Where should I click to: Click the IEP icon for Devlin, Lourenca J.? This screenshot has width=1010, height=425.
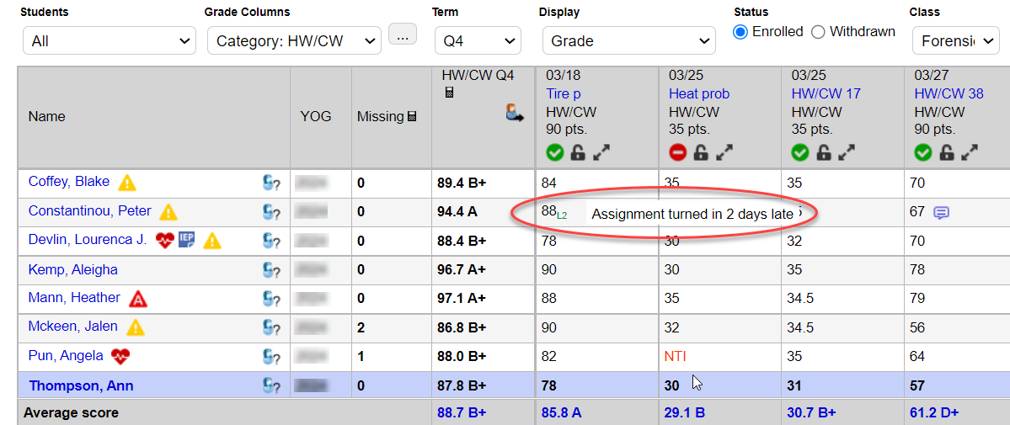(x=186, y=240)
